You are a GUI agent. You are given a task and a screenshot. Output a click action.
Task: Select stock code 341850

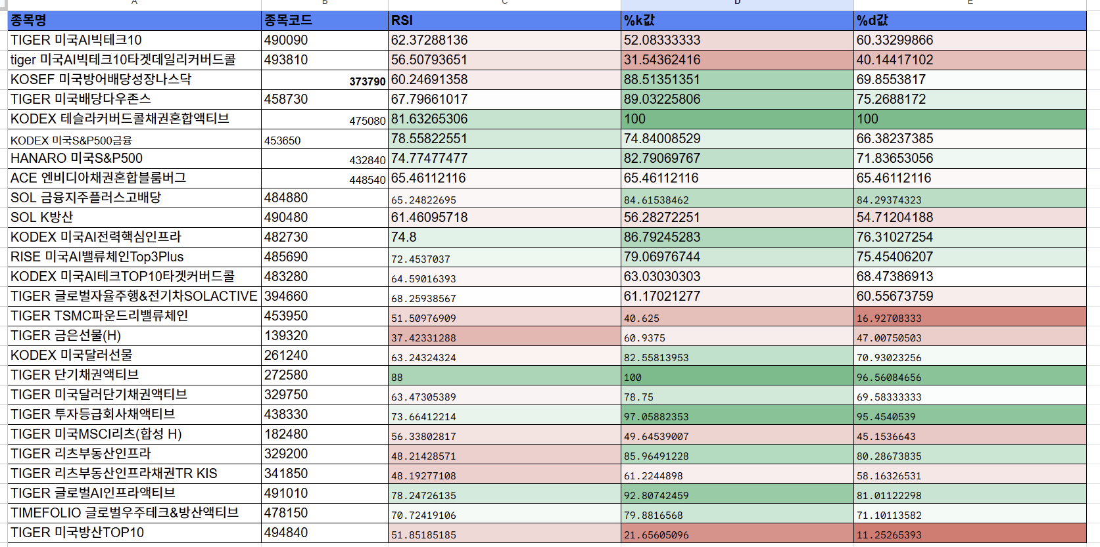tap(325, 473)
